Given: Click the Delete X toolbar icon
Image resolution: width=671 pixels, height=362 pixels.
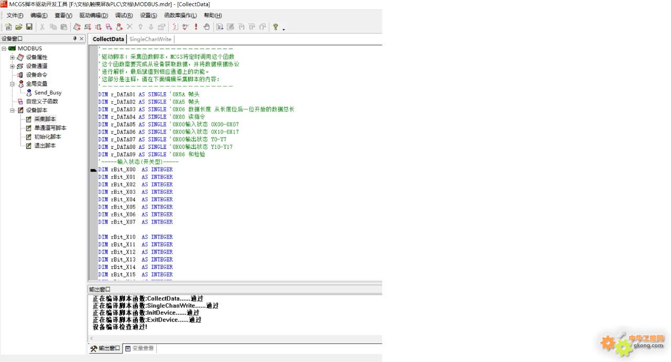Looking at the screenshot, I should [129, 27].
